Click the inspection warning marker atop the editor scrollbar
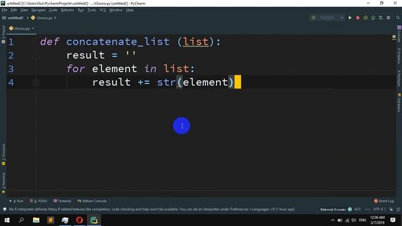This screenshot has width=402, height=226. coord(394,38)
